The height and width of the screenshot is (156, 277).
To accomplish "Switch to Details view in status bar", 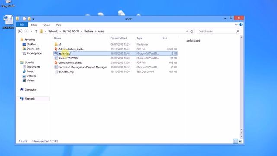I will [x=235, y=141].
